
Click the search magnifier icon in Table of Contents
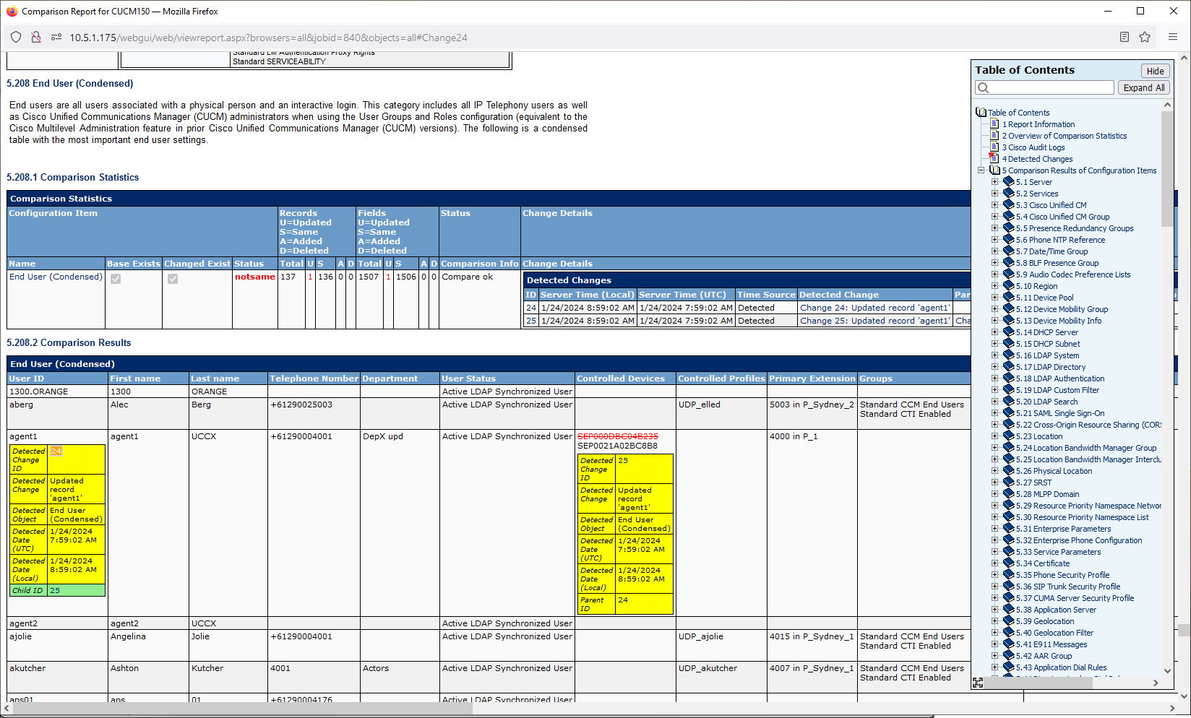(983, 88)
